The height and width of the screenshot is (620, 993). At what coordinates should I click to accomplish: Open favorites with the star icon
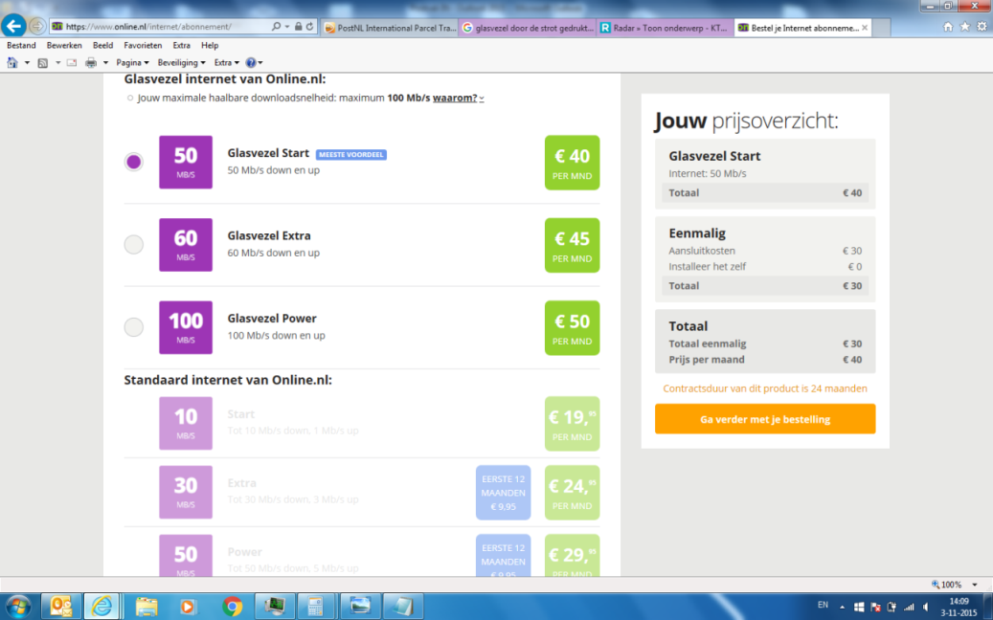pos(964,27)
